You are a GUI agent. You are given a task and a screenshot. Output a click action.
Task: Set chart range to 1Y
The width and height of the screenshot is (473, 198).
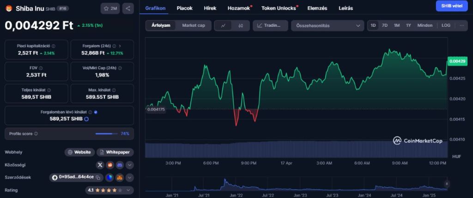(408, 26)
